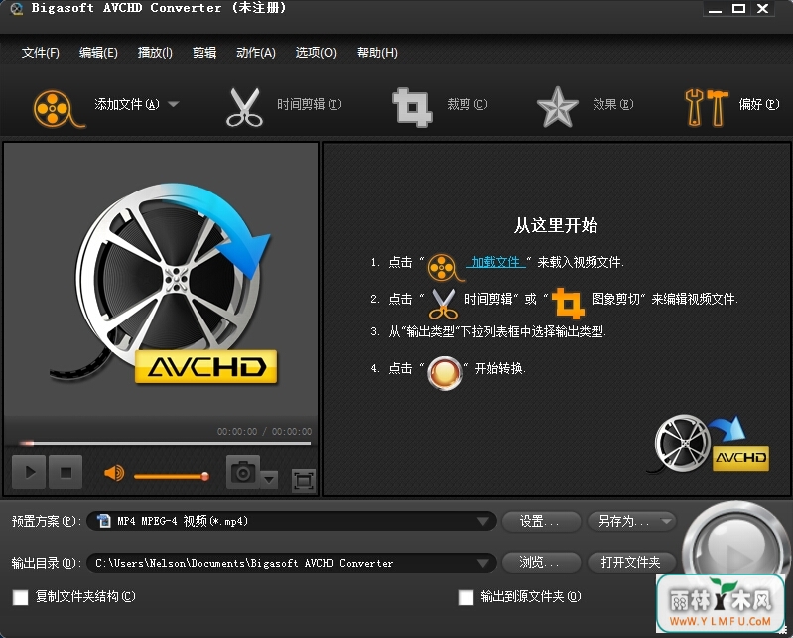Open Preferences wrench and hammer icon
The width and height of the screenshot is (793, 638).
click(706, 107)
